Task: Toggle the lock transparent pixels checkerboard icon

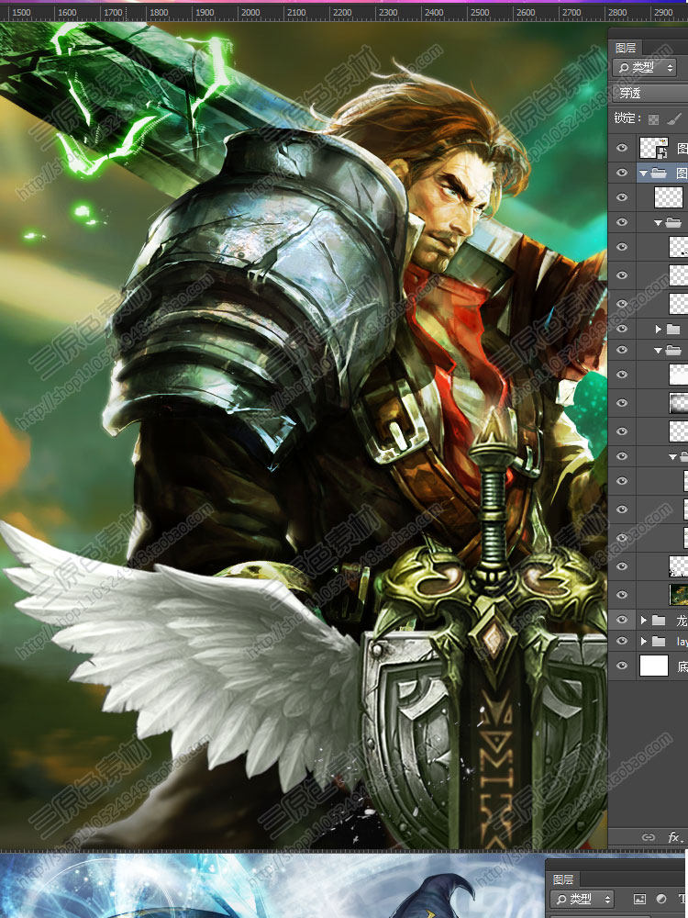Action: pyautogui.click(x=653, y=118)
